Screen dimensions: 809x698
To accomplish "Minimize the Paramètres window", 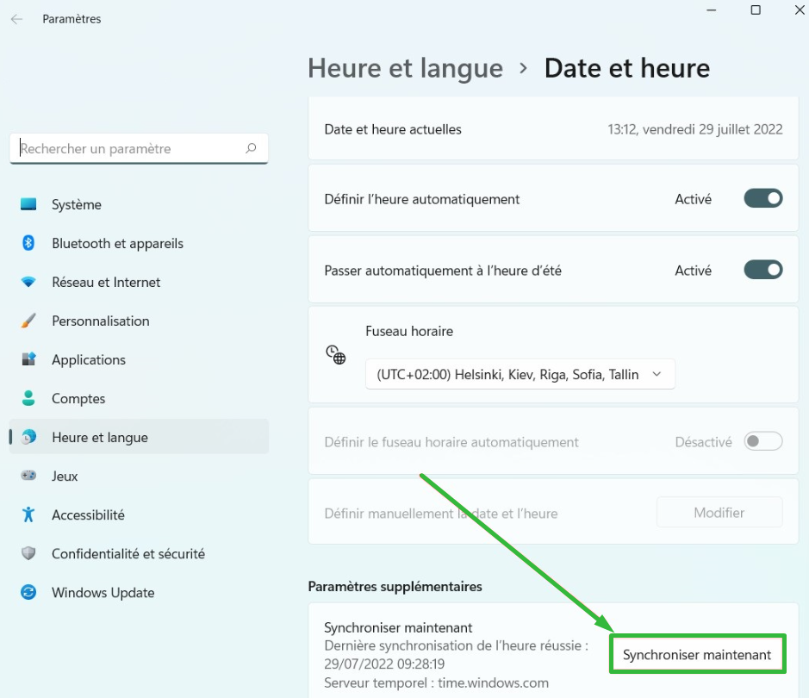I will [x=712, y=9].
